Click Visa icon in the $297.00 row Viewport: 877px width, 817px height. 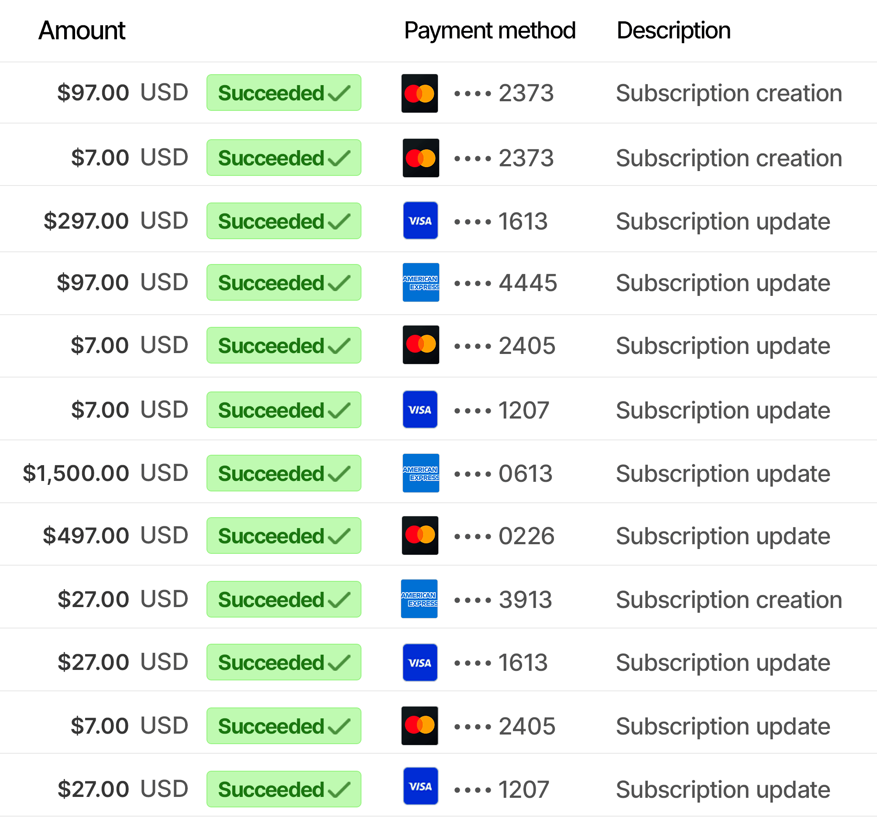tap(420, 220)
